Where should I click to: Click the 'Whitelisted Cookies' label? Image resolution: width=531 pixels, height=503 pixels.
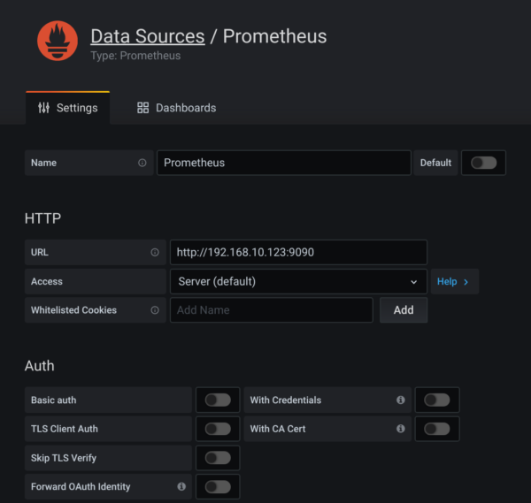coord(73,310)
